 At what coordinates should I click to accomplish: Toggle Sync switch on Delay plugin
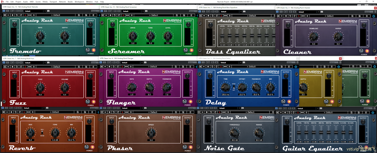pyautogui.click(x=234, y=87)
